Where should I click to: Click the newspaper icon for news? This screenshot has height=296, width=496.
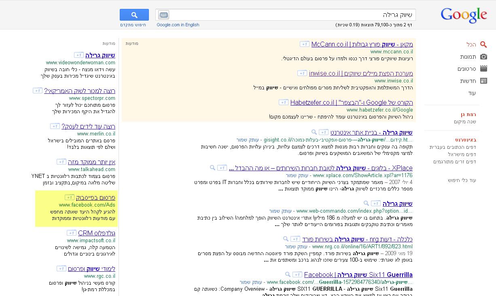(483, 81)
